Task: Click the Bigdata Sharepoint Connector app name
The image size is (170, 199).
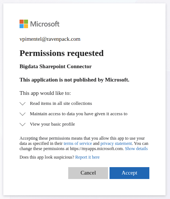Action: (x=56, y=66)
